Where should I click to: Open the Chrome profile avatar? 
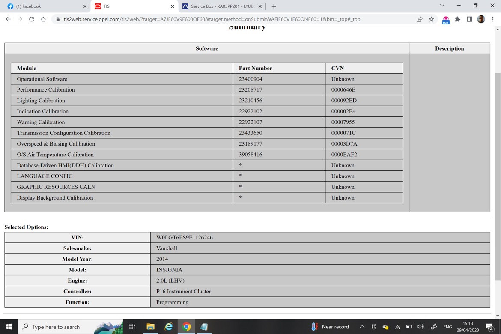click(481, 19)
